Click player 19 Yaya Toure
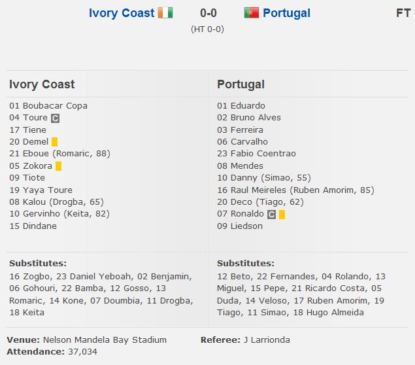This screenshot has width=415, height=365. point(41,190)
